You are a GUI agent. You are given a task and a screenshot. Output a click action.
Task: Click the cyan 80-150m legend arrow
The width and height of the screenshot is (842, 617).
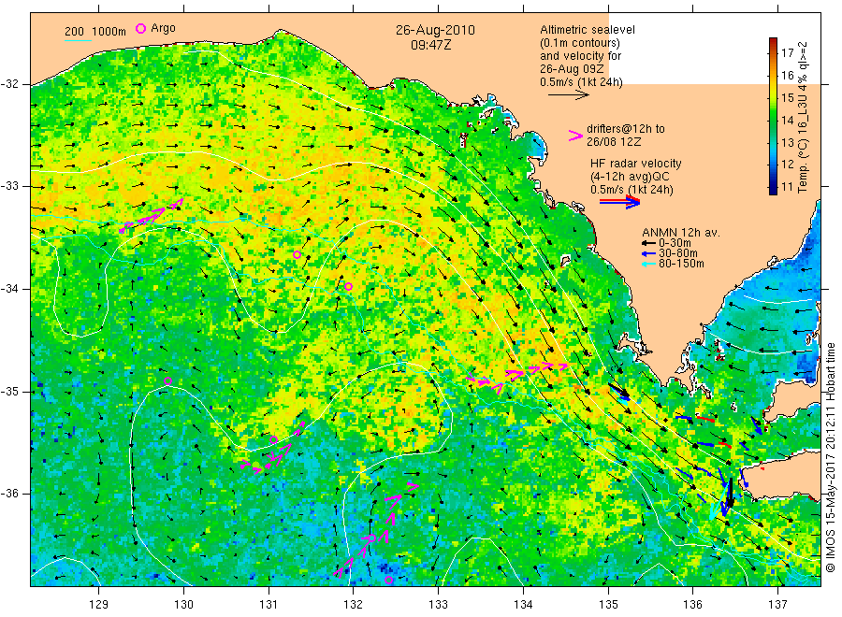pyautogui.click(x=648, y=264)
